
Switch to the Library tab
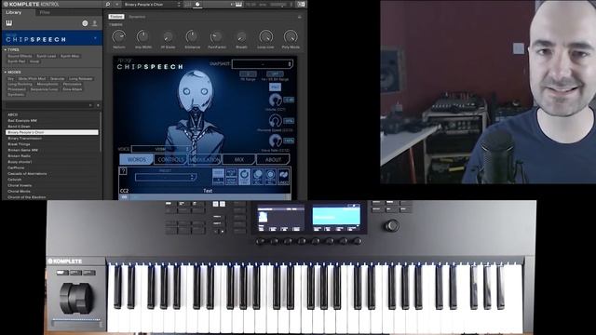pyautogui.click(x=14, y=12)
